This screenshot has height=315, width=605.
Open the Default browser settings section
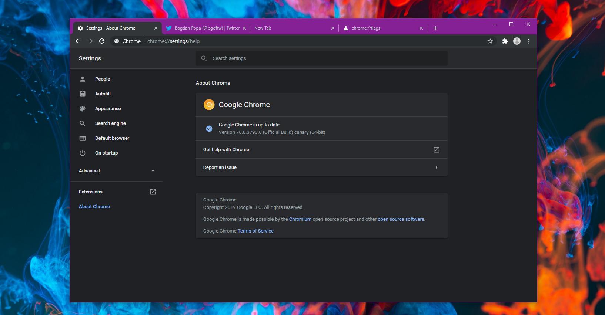[x=112, y=138]
